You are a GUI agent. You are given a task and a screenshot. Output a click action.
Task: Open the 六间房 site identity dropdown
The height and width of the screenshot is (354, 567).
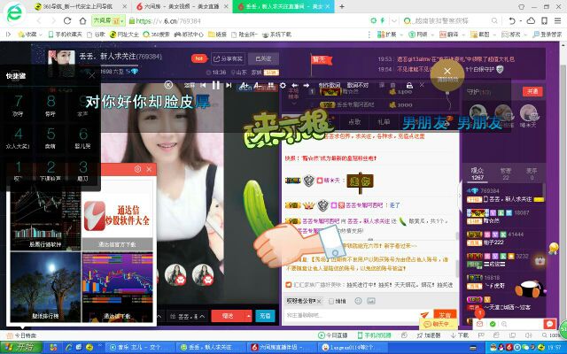108,21
